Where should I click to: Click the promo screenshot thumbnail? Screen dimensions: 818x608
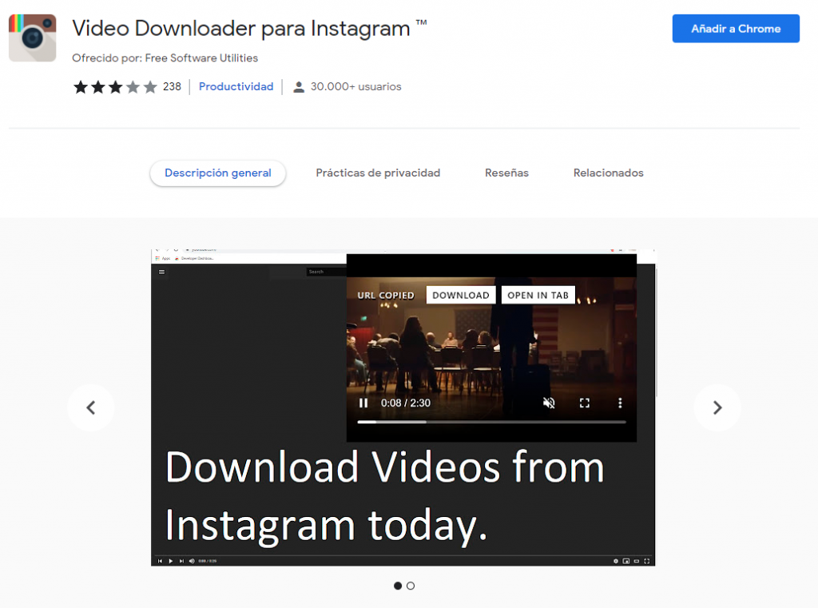403,407
